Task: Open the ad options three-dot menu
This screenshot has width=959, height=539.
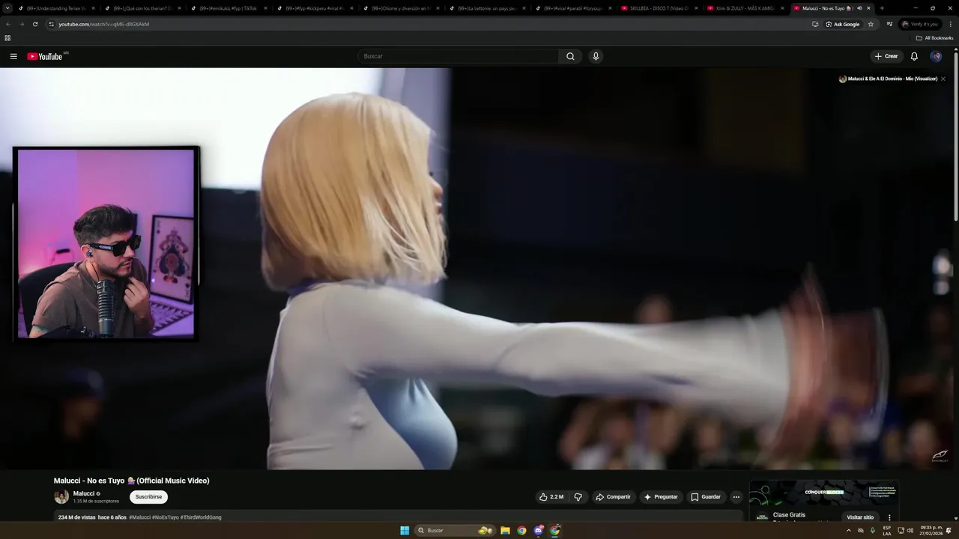Action: pyautogui.click(x=889, y=517)
